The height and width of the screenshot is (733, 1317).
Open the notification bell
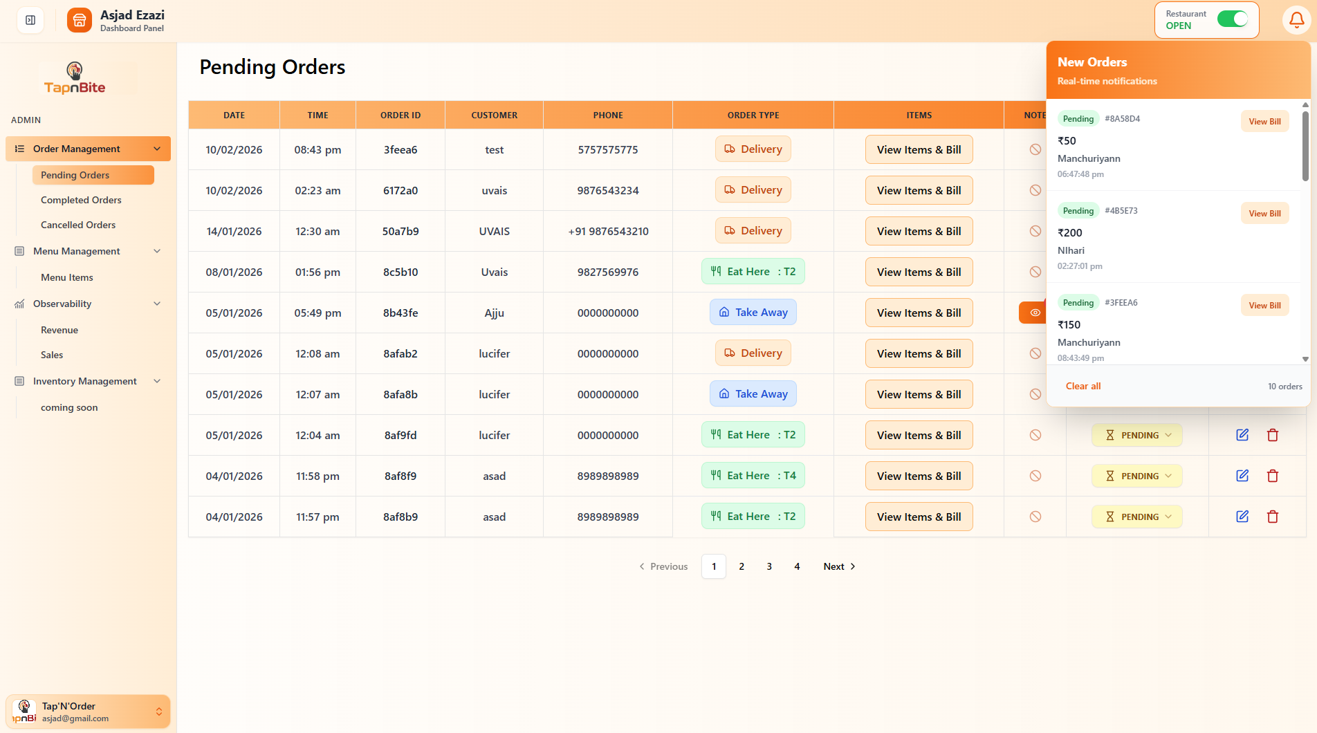click(x=1296, y=20)
